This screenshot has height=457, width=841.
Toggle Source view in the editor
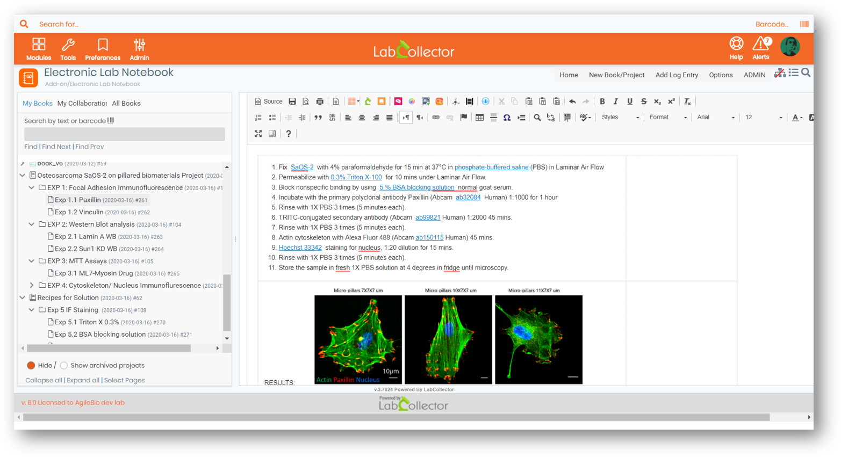(x=268, y=101)
